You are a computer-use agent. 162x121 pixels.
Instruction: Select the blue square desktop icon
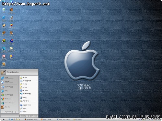point(4,49)
